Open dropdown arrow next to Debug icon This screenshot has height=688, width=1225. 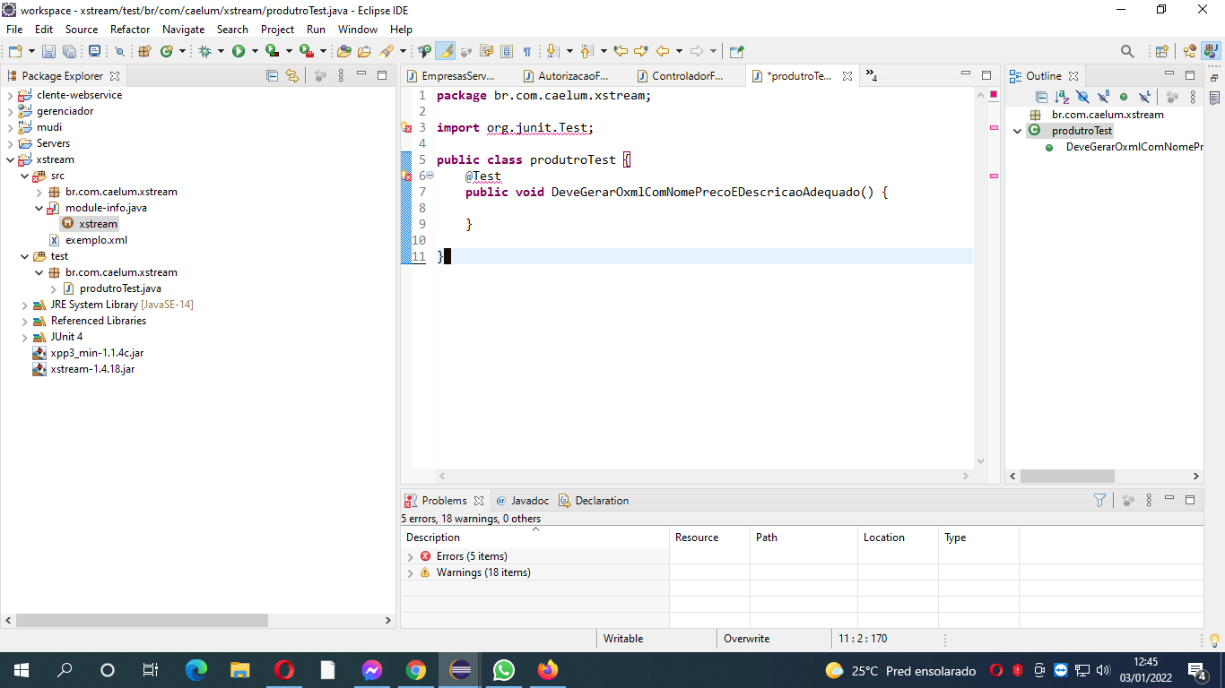point(221,51)
